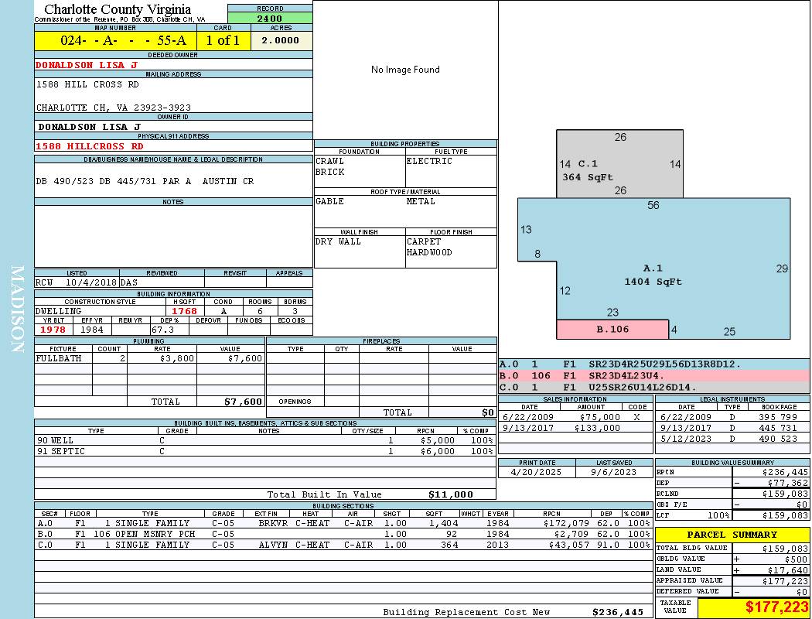Viewport: 812px width, 619px height.
Task: Select the yellow map number field
Action: click(x=115, y=40)
